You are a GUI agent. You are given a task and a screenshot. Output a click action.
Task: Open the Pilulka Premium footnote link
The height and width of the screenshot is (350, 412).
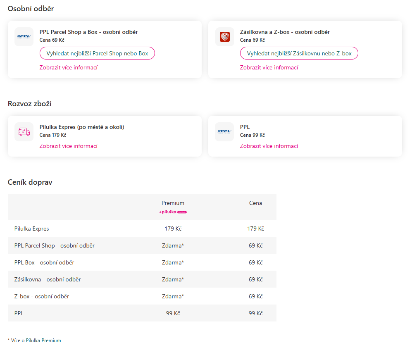[x=43, y=340]
